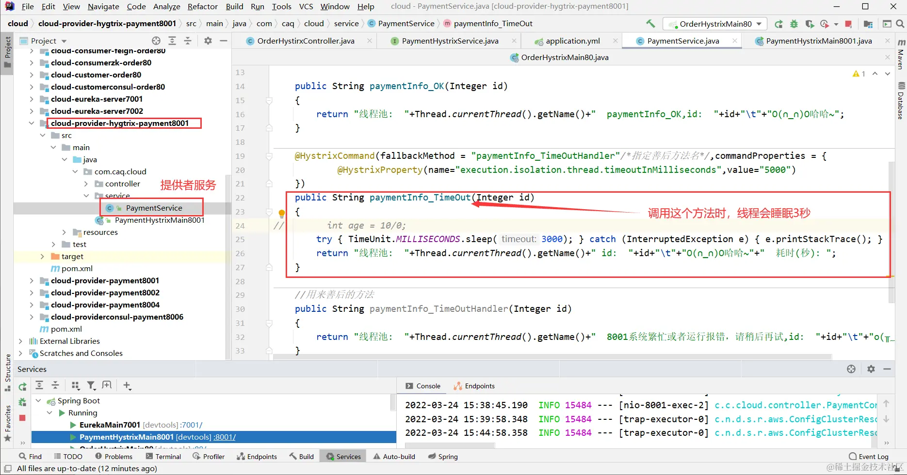907x475 pixels.
Task: Open the VCS menu
Action: coord(306,6)
